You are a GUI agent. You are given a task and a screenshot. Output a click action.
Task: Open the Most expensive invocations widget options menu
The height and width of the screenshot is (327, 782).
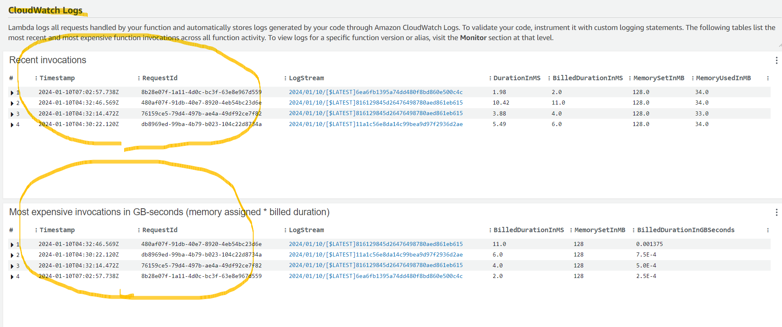pos(776,212)
